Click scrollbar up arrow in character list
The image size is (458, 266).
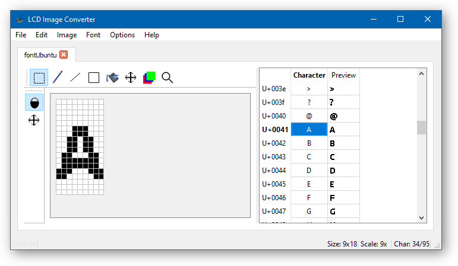421,73
